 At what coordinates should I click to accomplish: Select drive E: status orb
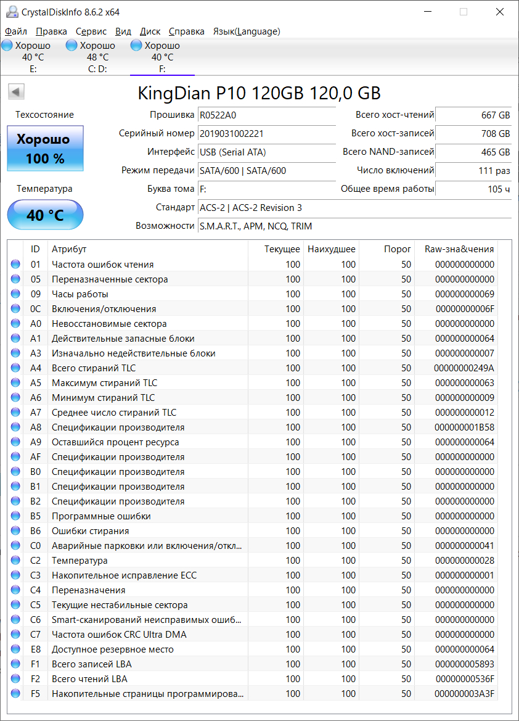coord(7,46)
